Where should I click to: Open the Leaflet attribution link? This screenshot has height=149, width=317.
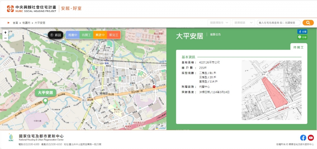162,128
